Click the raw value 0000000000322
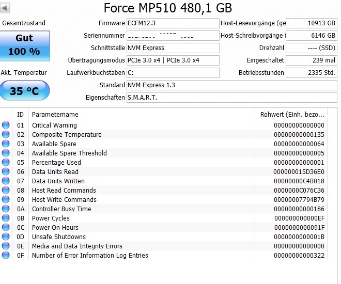341x284 pixels. (x=299, y=255)
